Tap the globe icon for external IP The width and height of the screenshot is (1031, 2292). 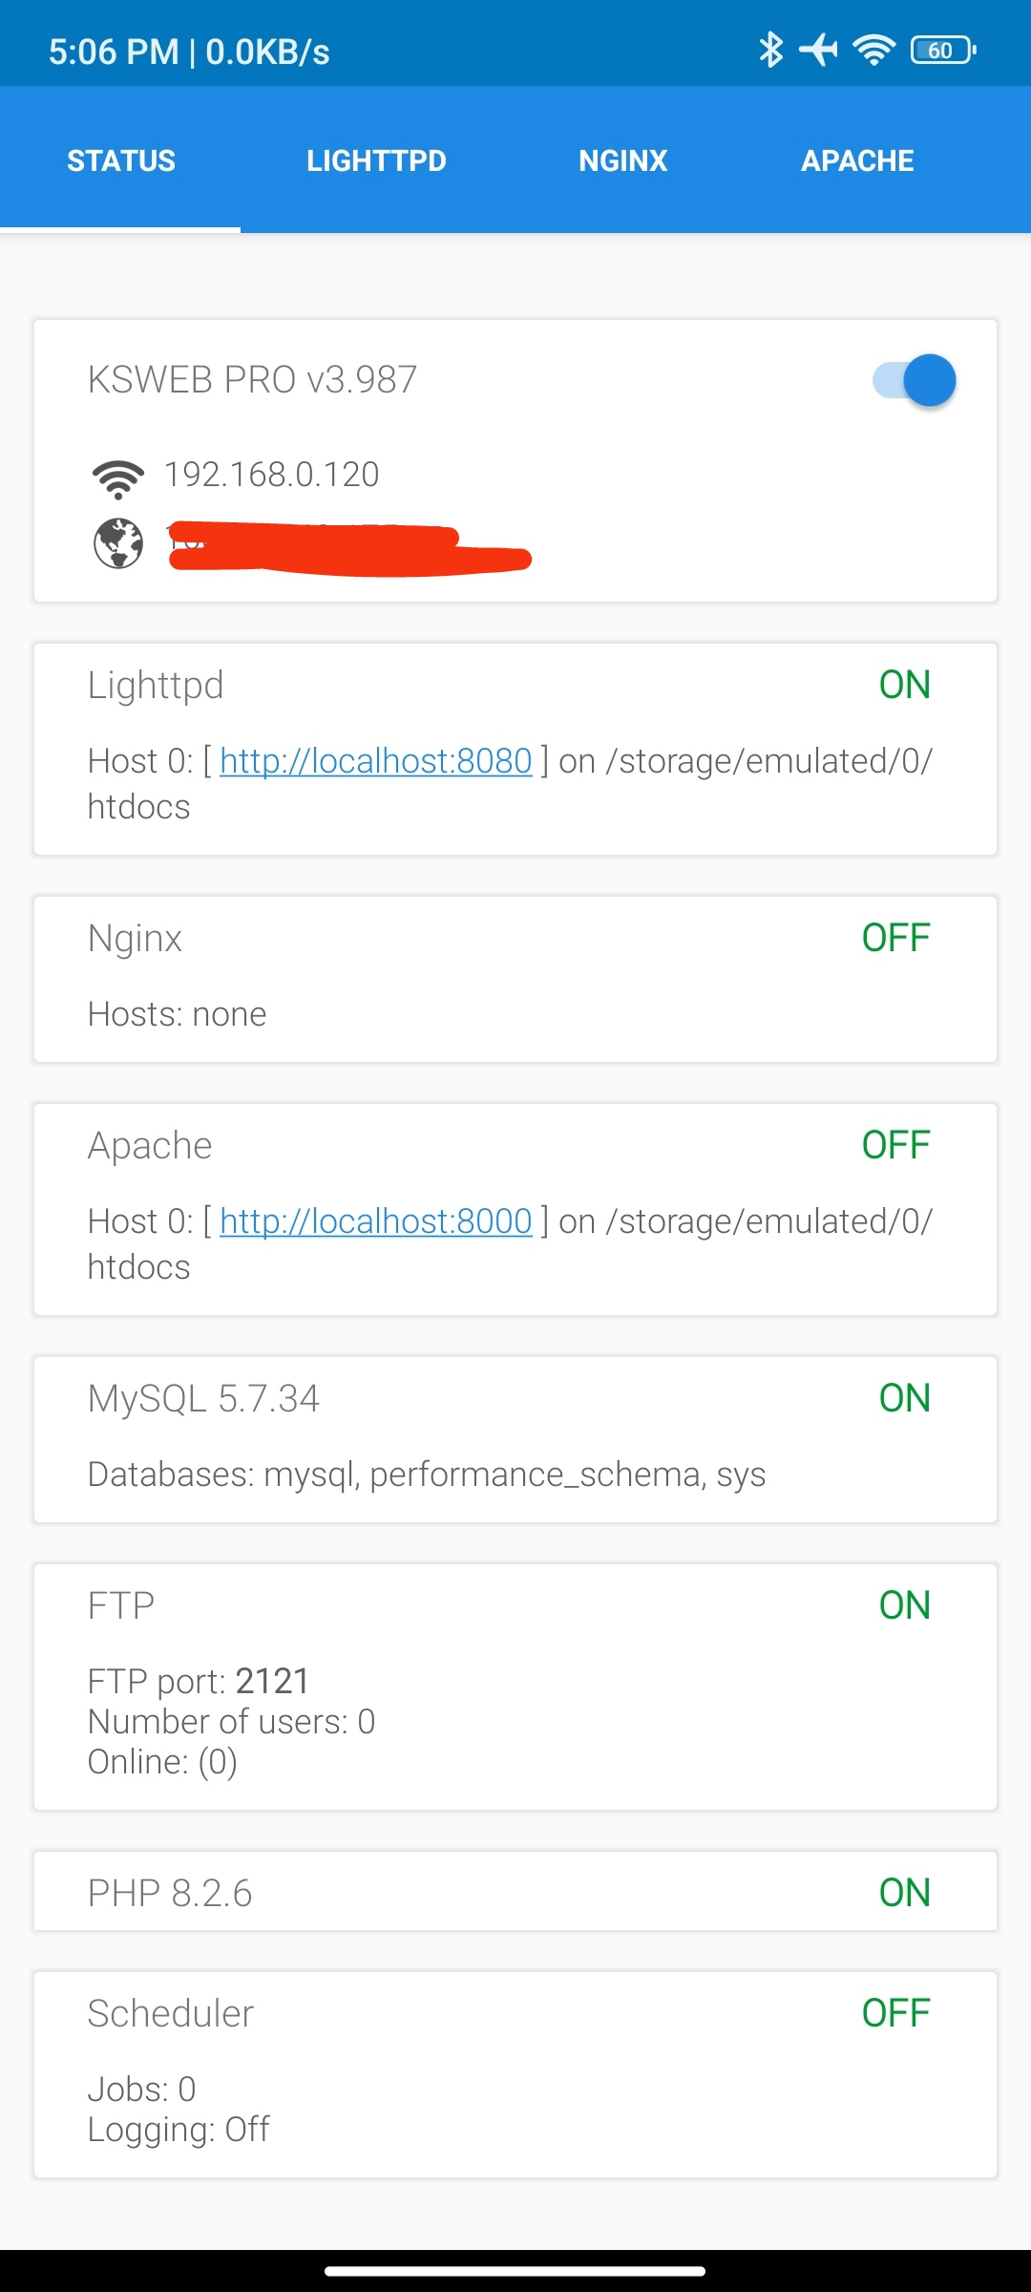pyautogui.click(x=118, y=544)
